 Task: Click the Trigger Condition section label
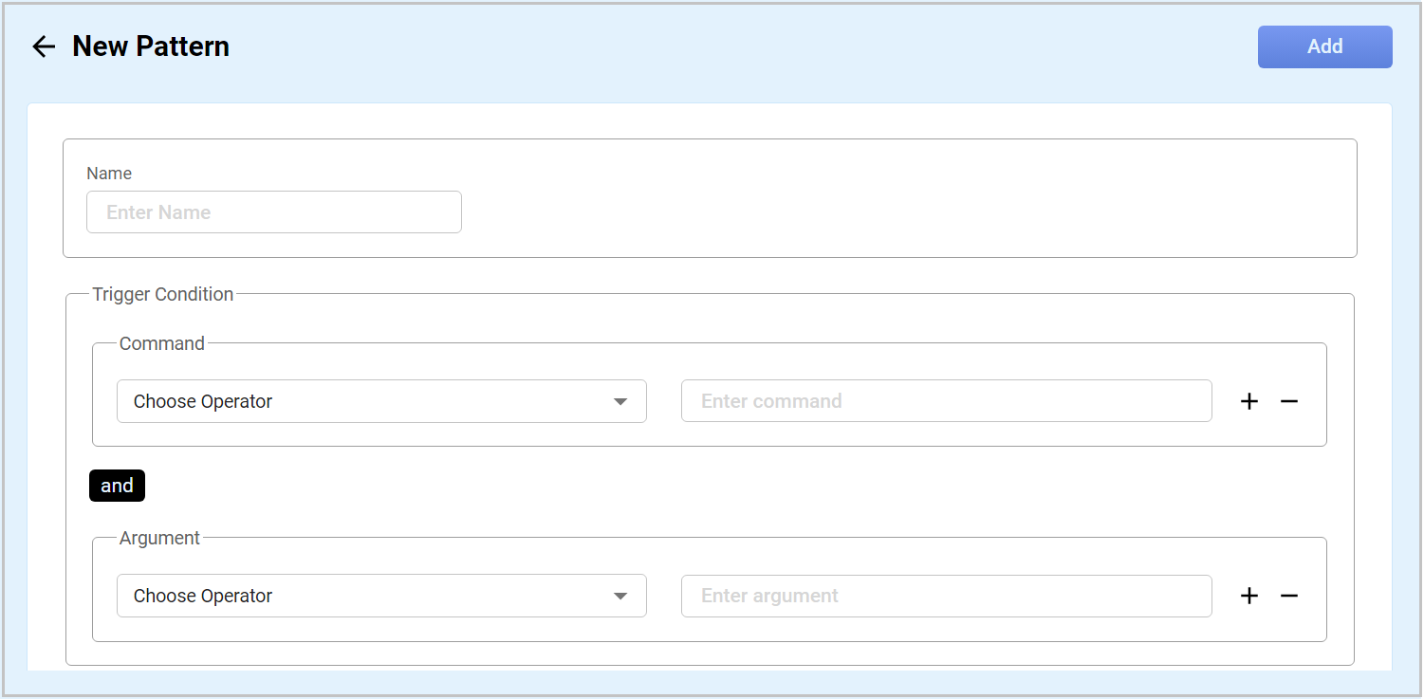point(162,294)
